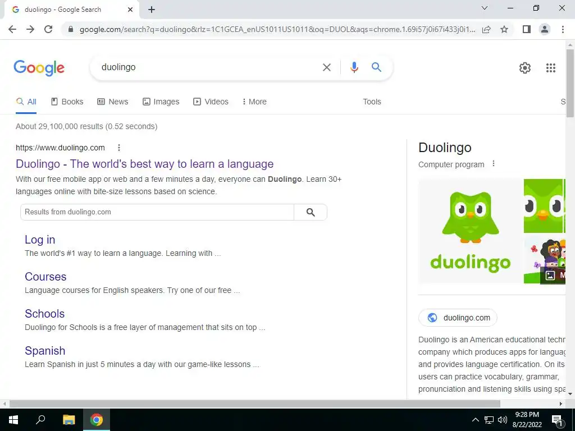This screenshot has height=431, width=575.
Task: Click the duolingo search query field
Action: coord(207,67)
